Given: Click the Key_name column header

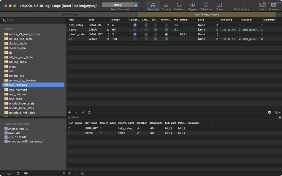Looking at the screenshot, I should click(x=91, y=123).
